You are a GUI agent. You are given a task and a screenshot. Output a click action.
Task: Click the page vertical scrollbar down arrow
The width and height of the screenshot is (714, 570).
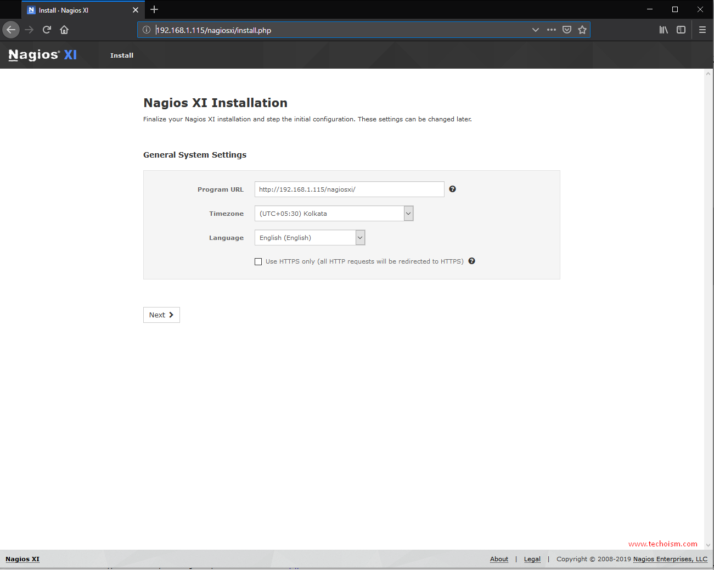(x=709, y=545)
